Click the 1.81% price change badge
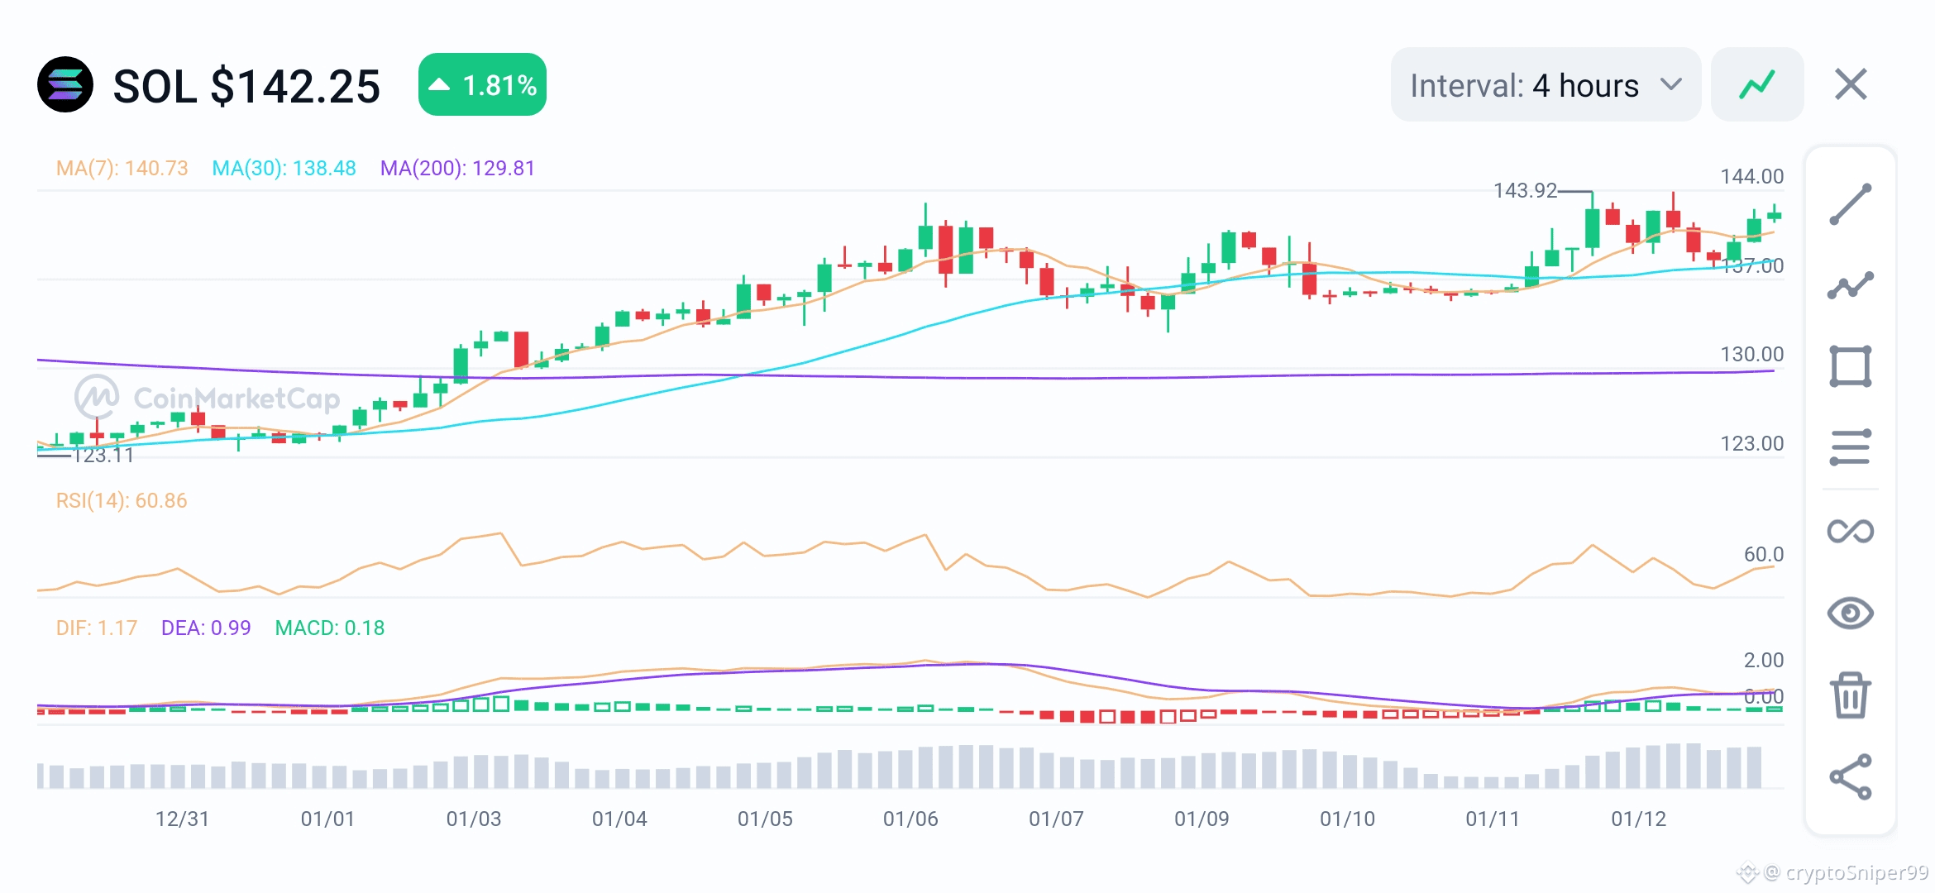1935x893 pixels. 482,84
